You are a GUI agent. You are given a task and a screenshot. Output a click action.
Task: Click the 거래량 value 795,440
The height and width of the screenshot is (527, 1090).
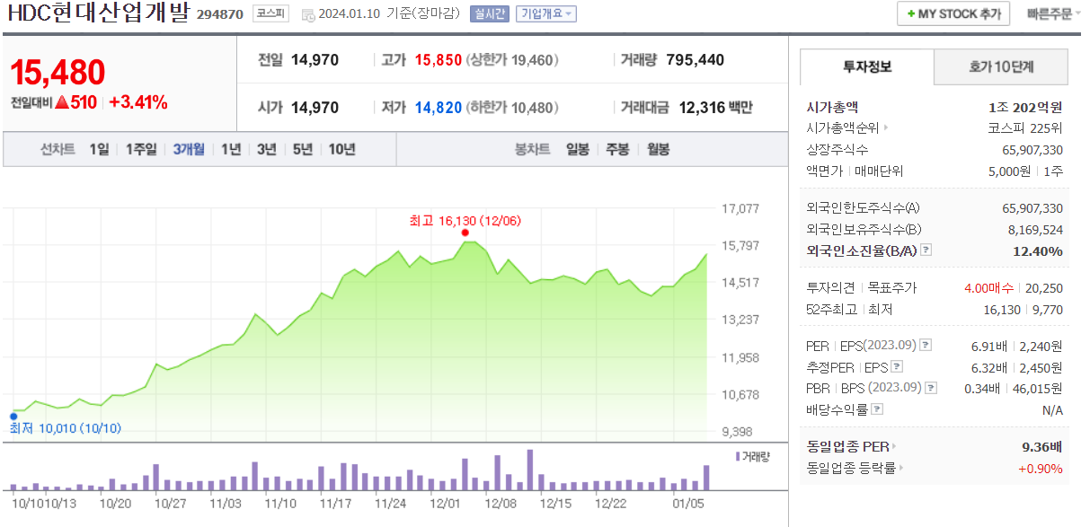(x=696, y=60)
